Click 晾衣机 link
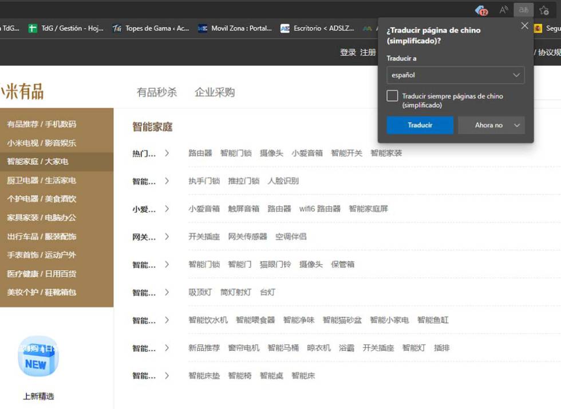 click(319, 348)
